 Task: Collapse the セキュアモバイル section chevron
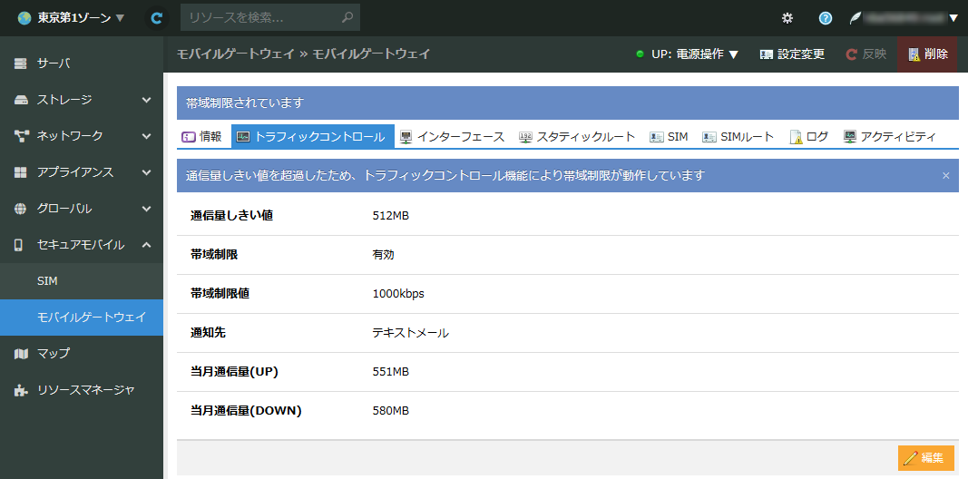pos(146,245)
